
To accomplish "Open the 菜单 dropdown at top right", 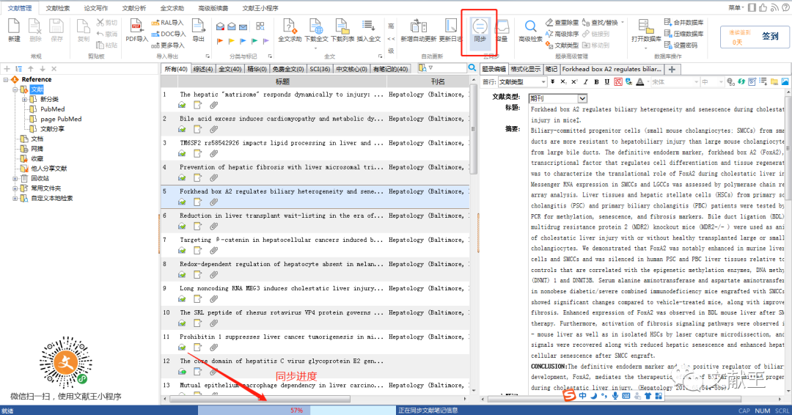I will click(x=736, y=7).
